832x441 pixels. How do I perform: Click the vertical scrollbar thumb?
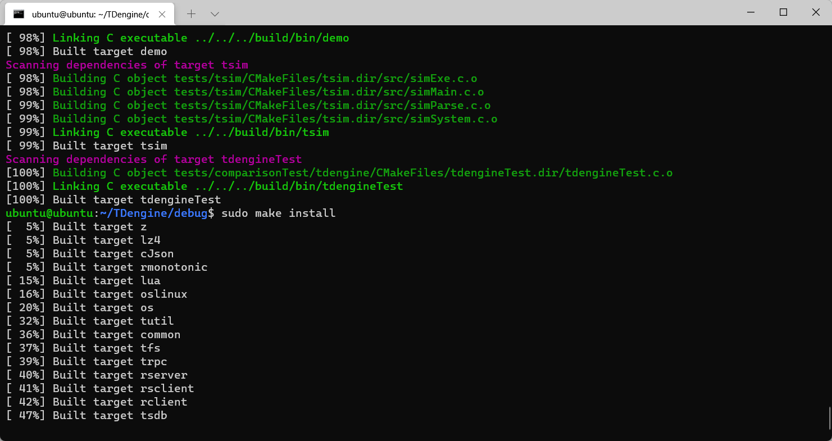click(x=829, y=417)
